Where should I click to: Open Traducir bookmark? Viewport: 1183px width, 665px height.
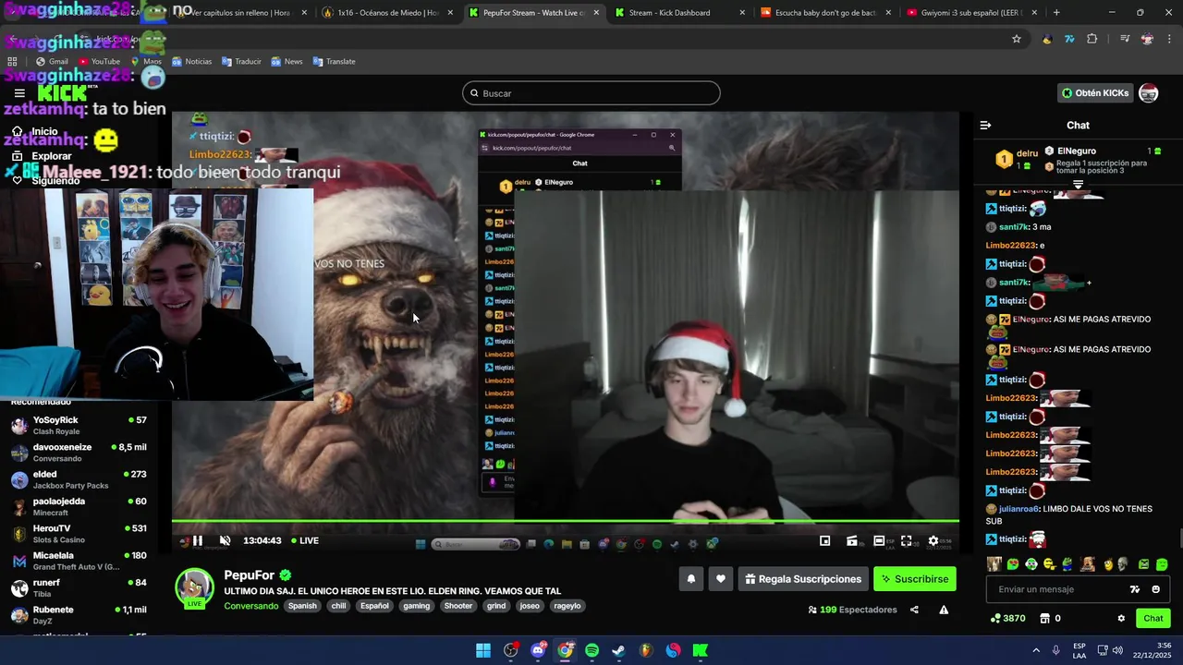click(x=242, y=62)
